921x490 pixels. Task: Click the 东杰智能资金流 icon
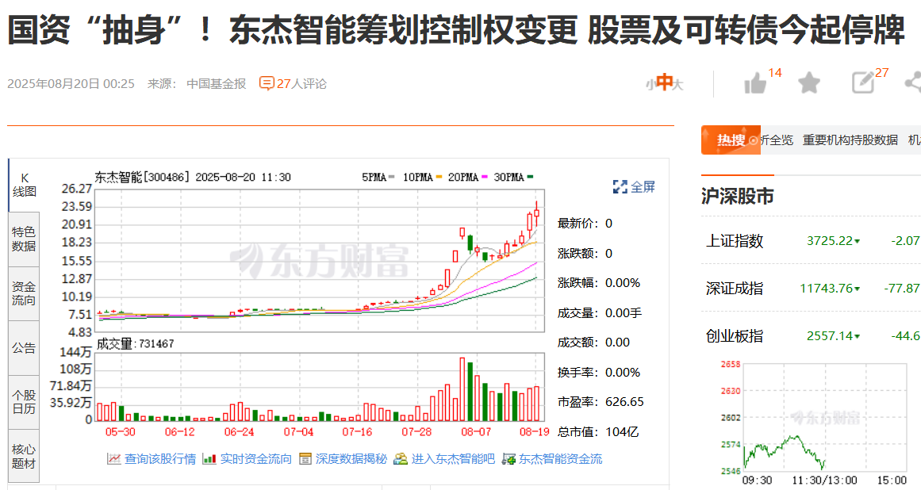pos(508,459)
